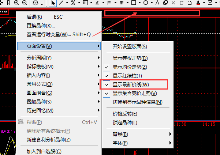Viewport: 220px width, 155px height.
Task: Click the lock drawings padlock icon
Action: tap(190, 3)
